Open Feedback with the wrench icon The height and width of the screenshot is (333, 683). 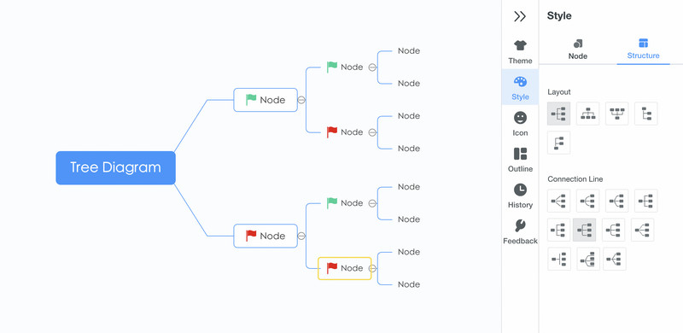520,232
